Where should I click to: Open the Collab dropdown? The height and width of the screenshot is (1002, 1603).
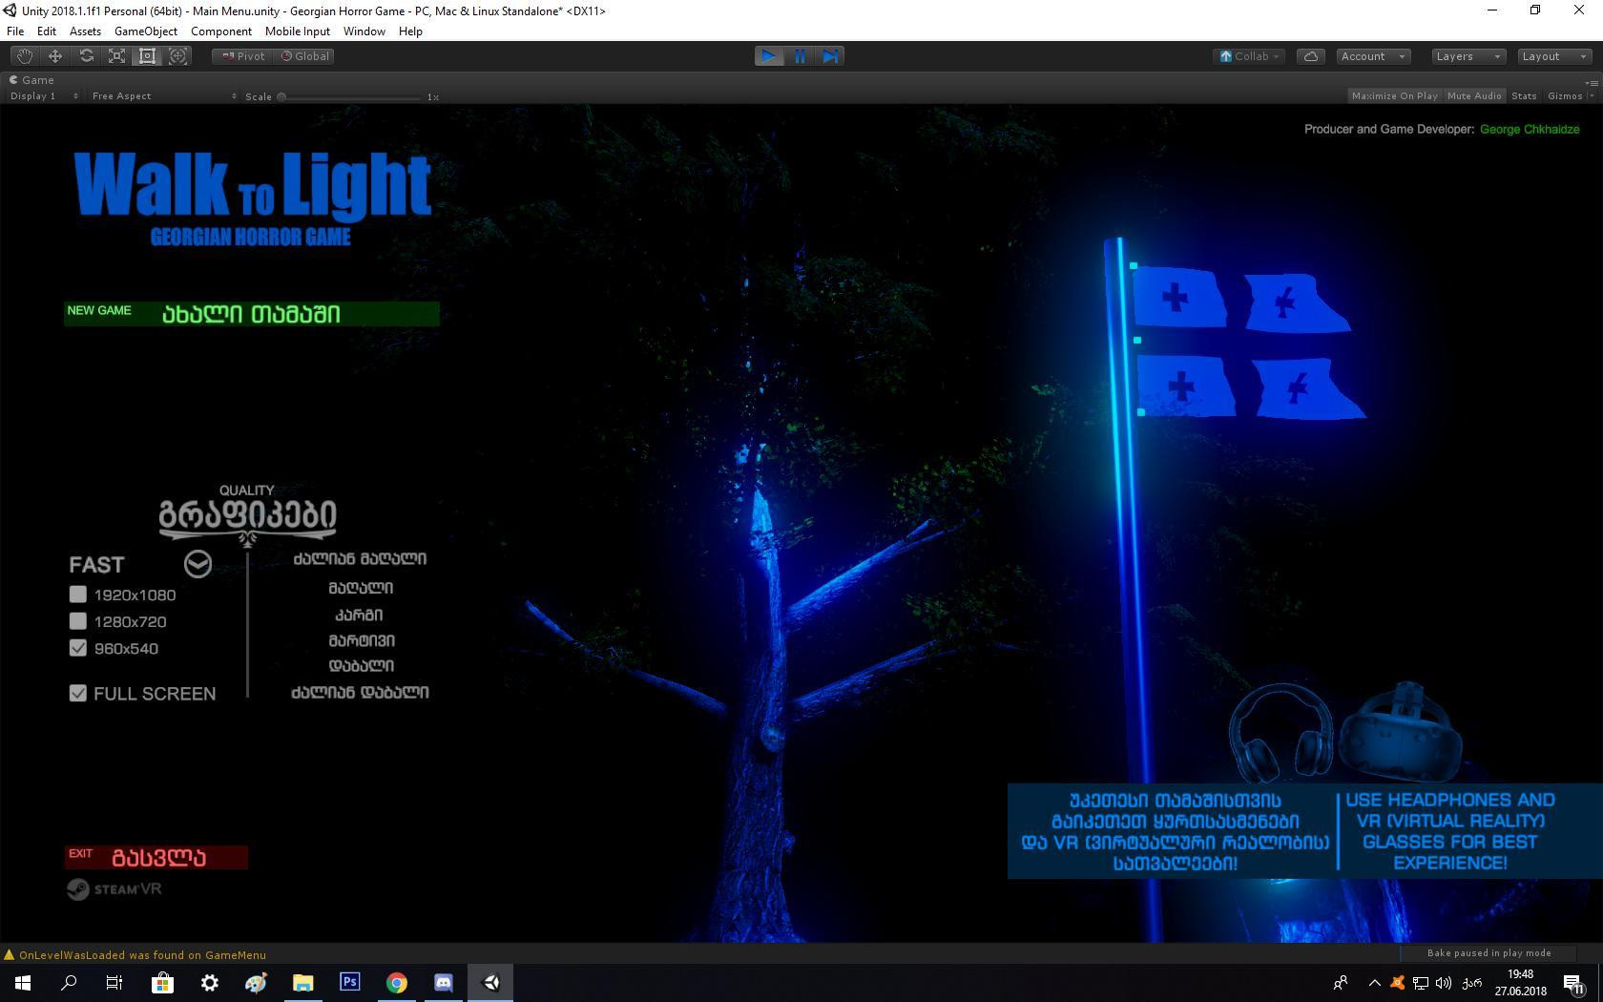(1250, 56)
